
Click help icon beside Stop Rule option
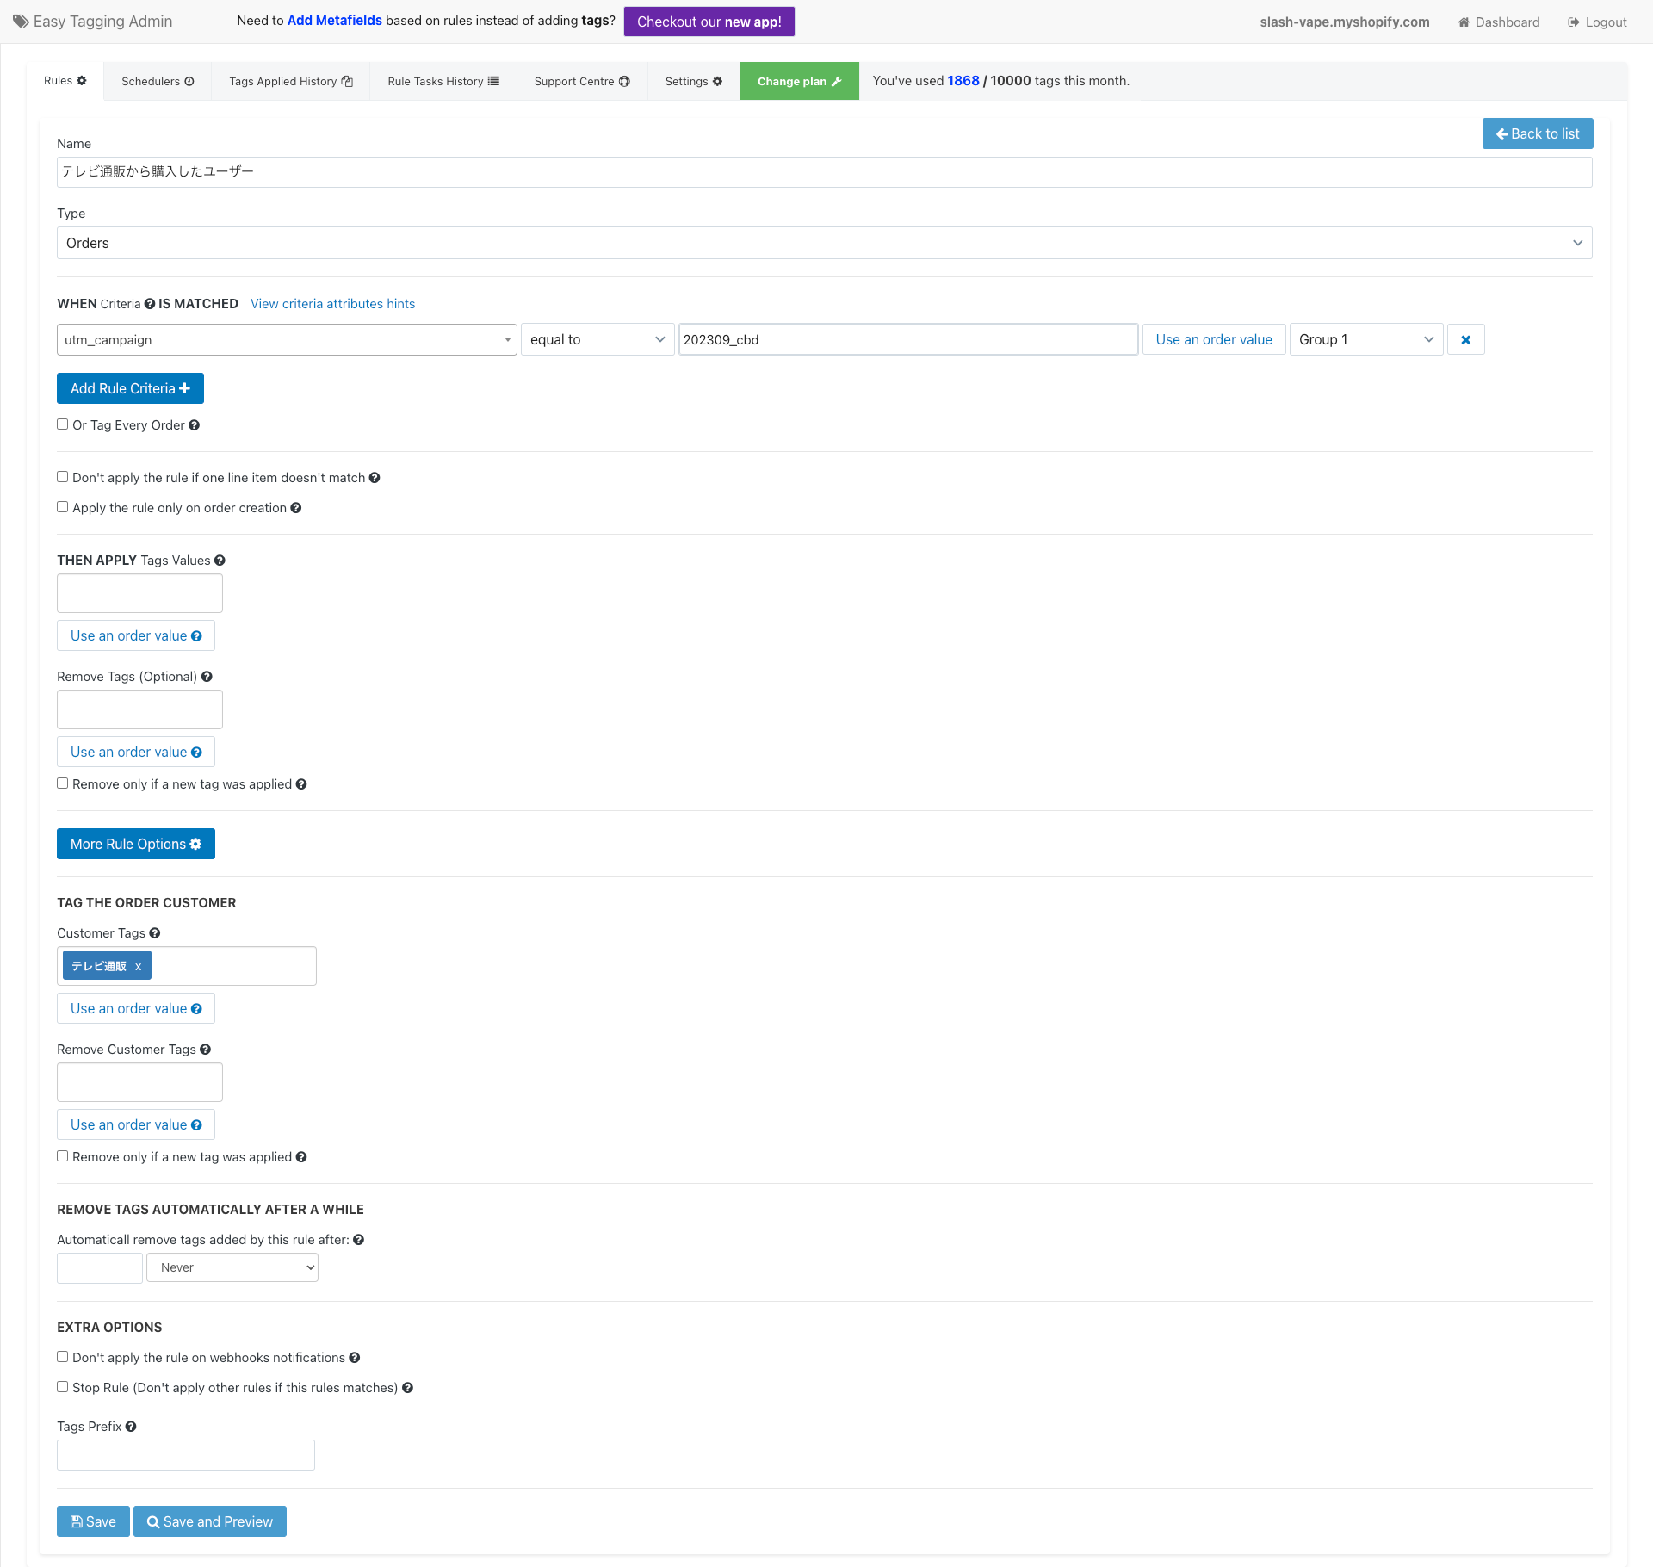pos(408,1388)
